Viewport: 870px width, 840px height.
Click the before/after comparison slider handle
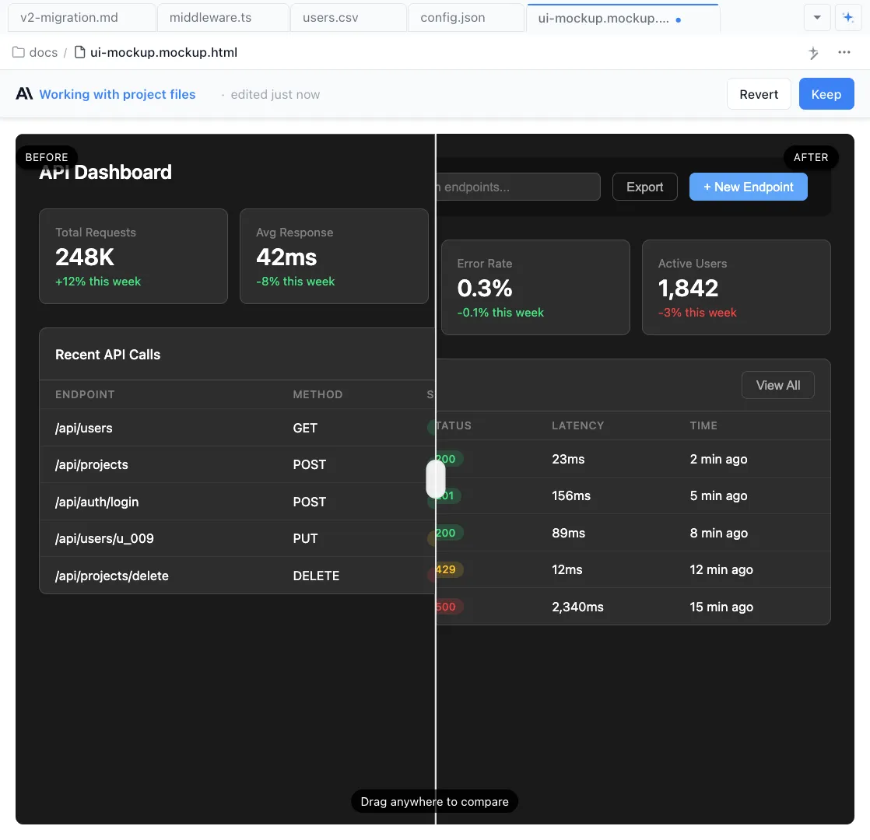click(x=436, y=479)
